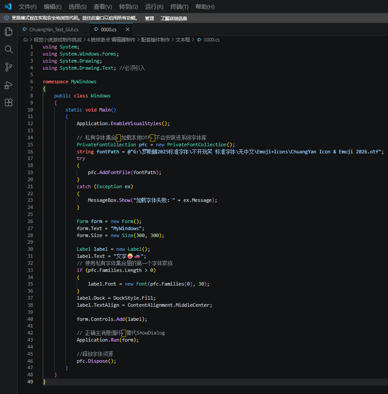This screenshot has width=388, height=394.
Task: Click 'MessageBox' on line 23
Action: point(102,200)
